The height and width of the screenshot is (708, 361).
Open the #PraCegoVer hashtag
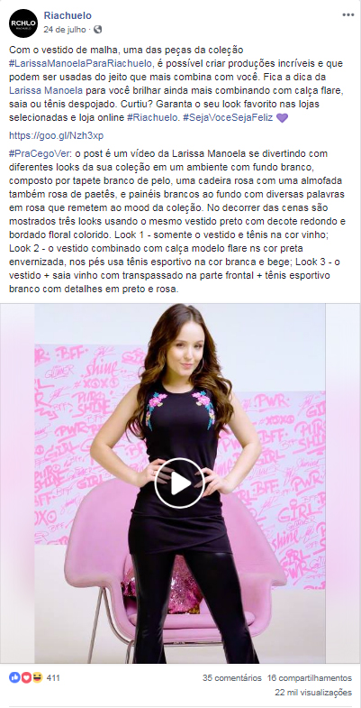(x=38, y=153)
